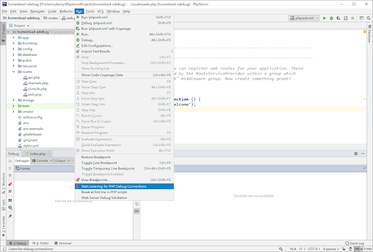Select .env.example file in Project tree
Screen dimensions: 373x252
[x=33, y=129]
